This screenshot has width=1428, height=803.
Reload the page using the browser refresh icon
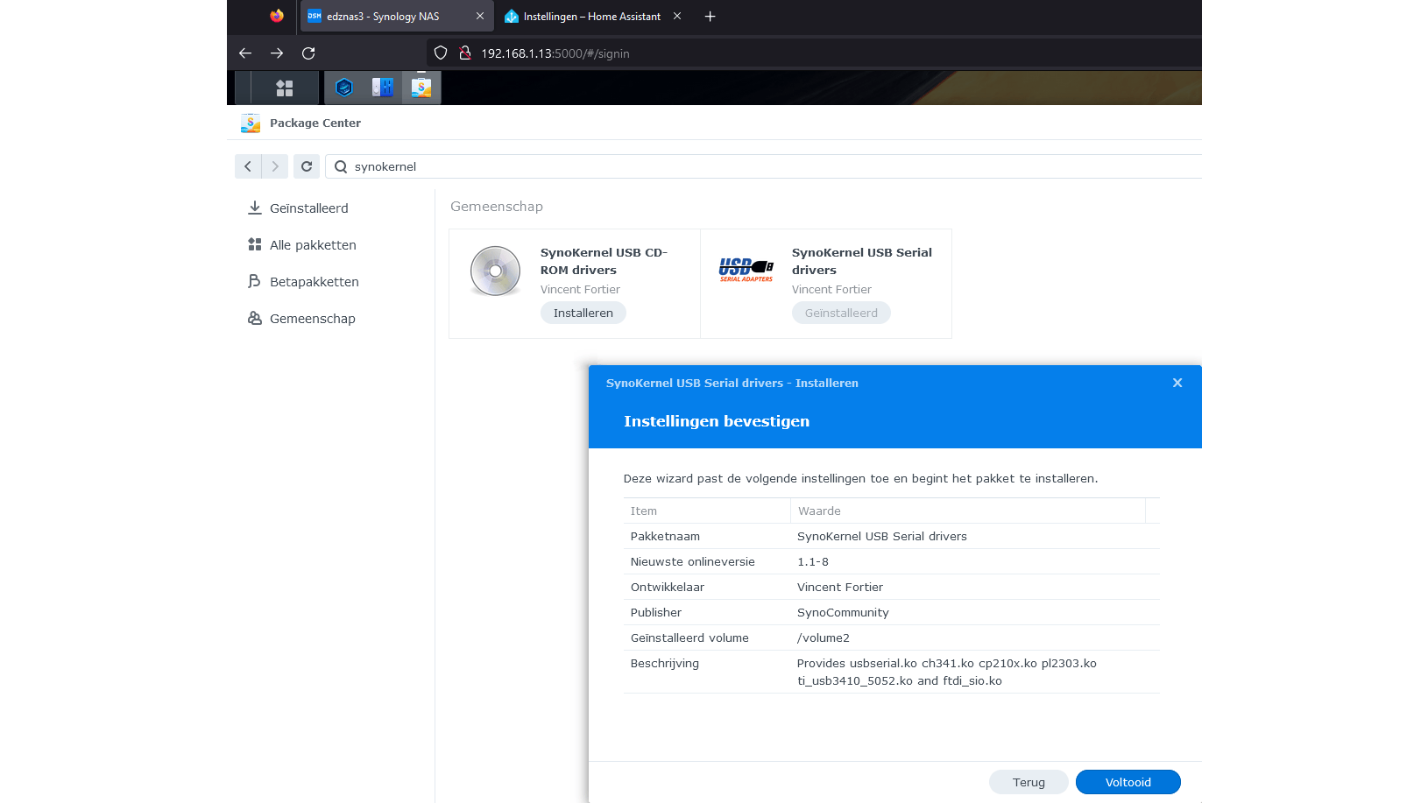pyautogui.click(x=308, y=53)
